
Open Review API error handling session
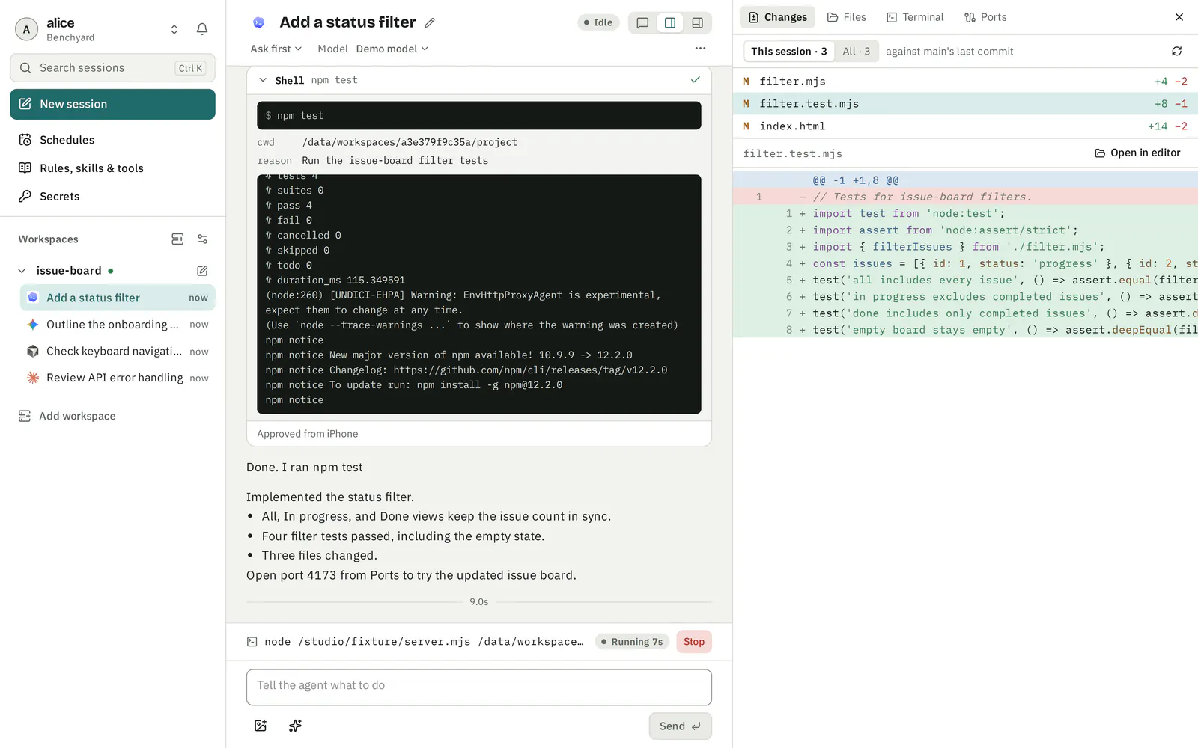pos(118,378)
